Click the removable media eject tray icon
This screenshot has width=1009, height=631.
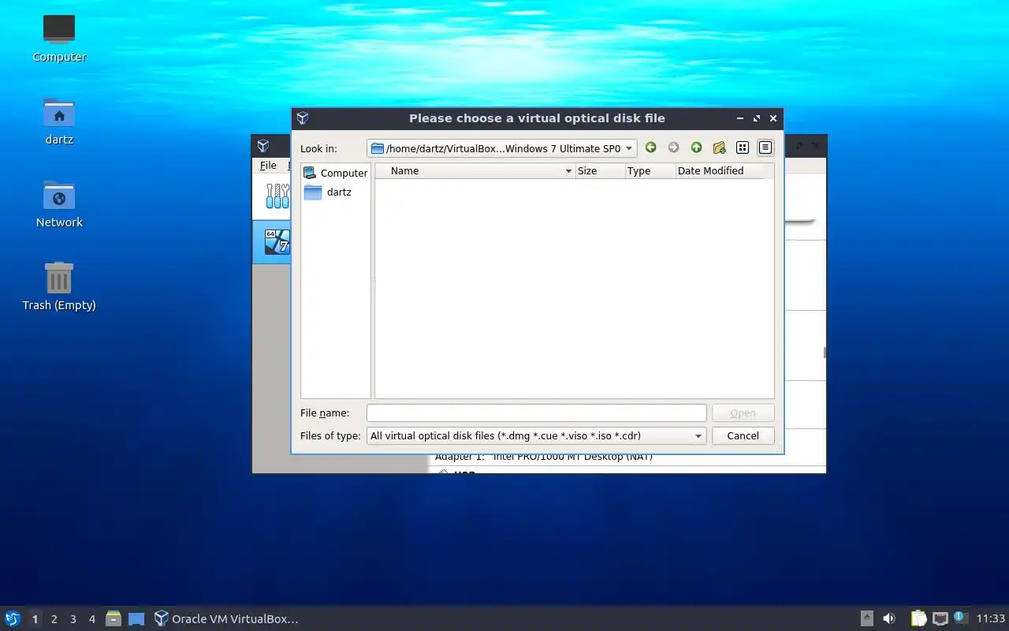tap(866, 618)
